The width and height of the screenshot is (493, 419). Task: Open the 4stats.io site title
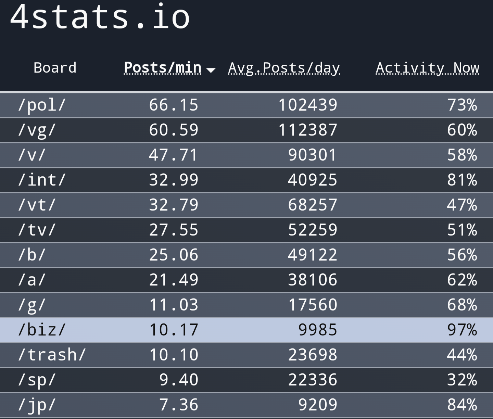click(x=100, y=17)
